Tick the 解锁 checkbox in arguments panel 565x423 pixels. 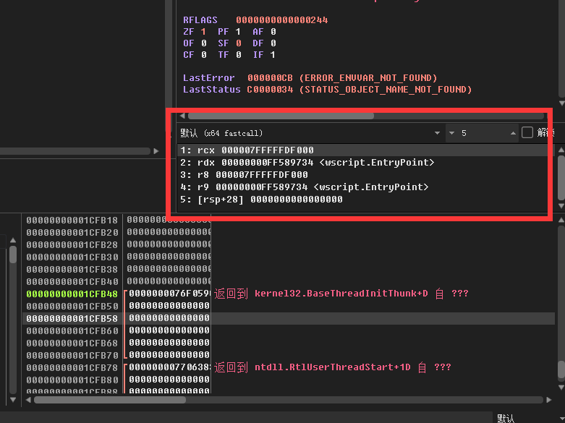527,132
